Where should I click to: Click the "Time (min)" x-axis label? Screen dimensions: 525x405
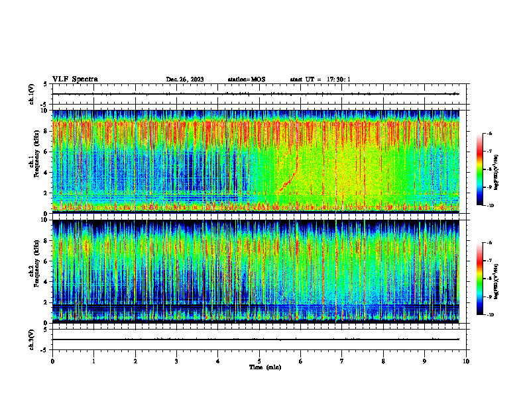coord(265,367)
